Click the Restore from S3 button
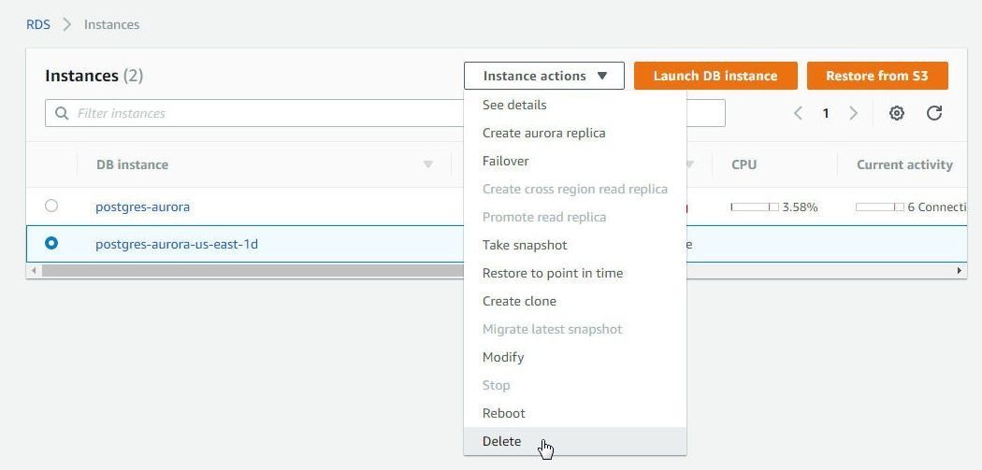The image size is (982, 470). (877, 76)
